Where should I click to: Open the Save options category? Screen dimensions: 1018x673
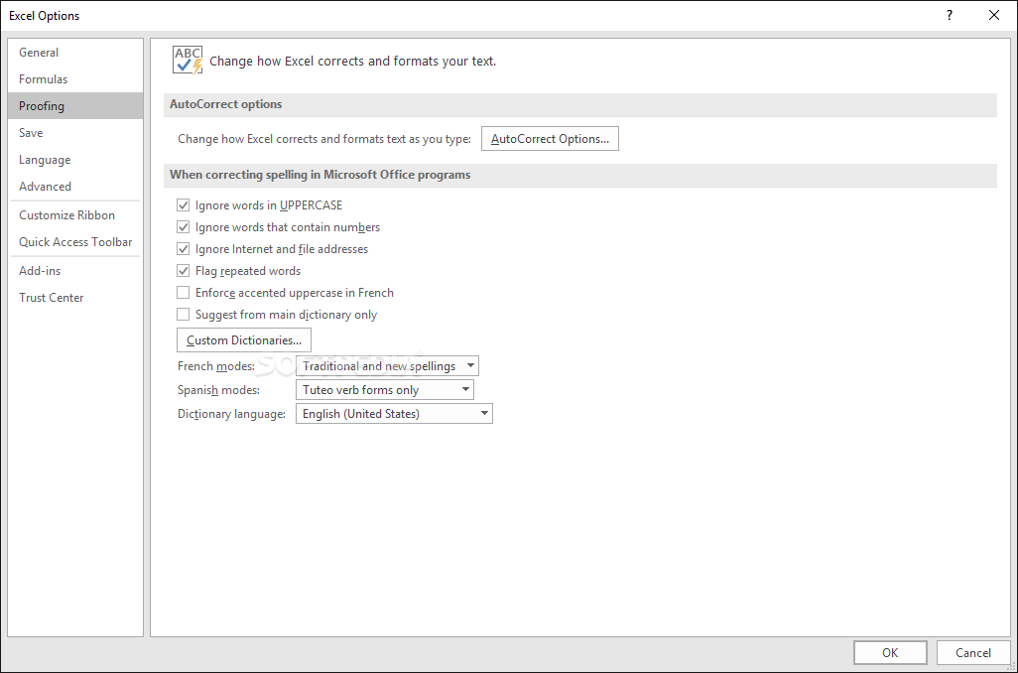click(75, 133)
